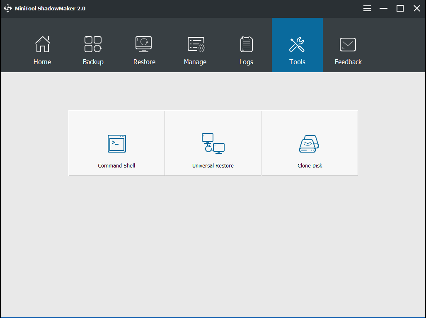Start the Clone Disk tool
Viewport: 426px width, 318px height.
pyautogui.click(x=310, y=143)
